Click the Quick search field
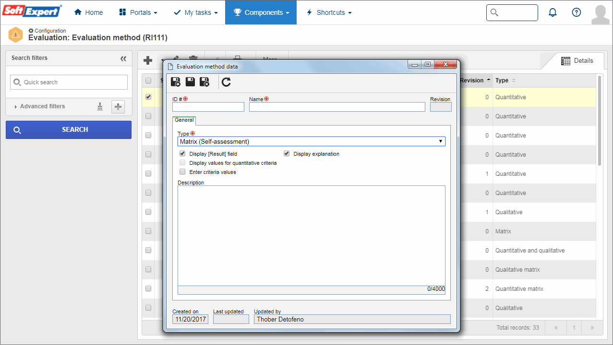 69,82
